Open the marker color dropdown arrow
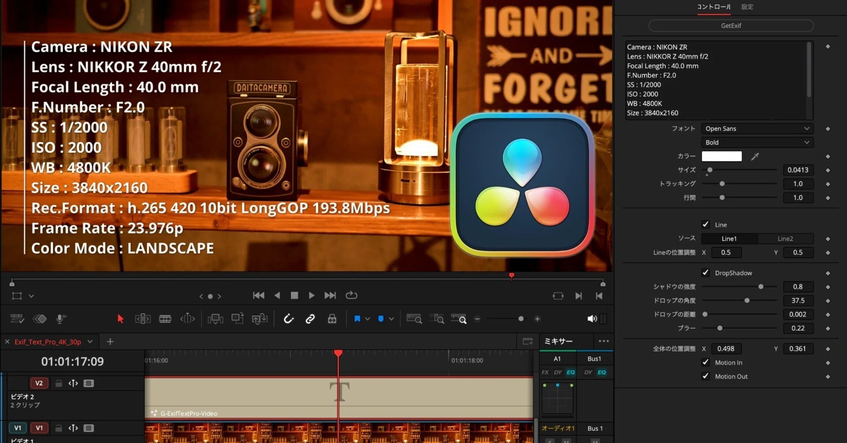847x443 pixels. pos(391,319)
